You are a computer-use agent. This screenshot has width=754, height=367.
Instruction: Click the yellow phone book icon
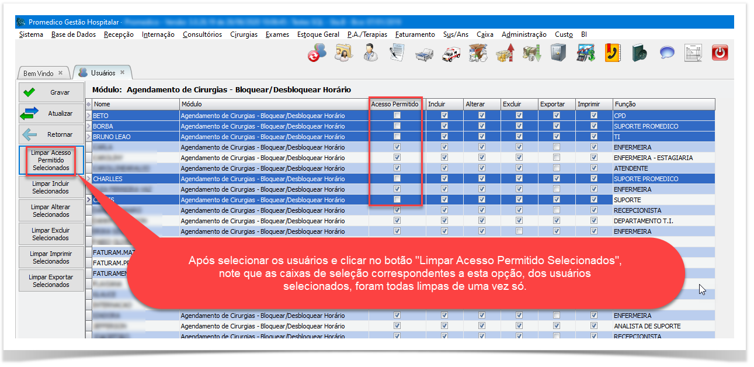tap(612, 53)
